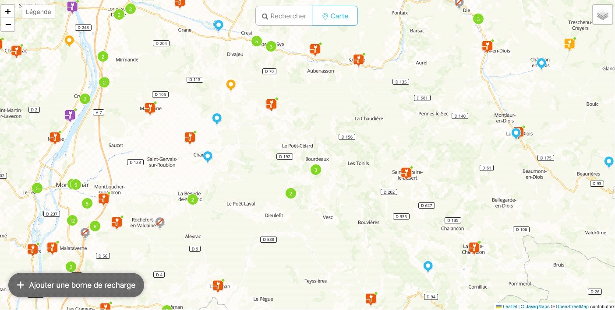Open the OpenStreetMap contributors link
The width and height of the screenshot is (615, 310).
coord(572,307)
